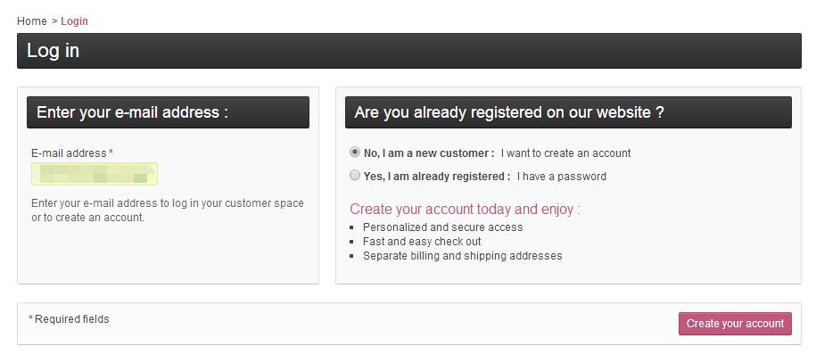Click the E-mail address input field
This screenshot has width=816, height=363.
point(95,174)
